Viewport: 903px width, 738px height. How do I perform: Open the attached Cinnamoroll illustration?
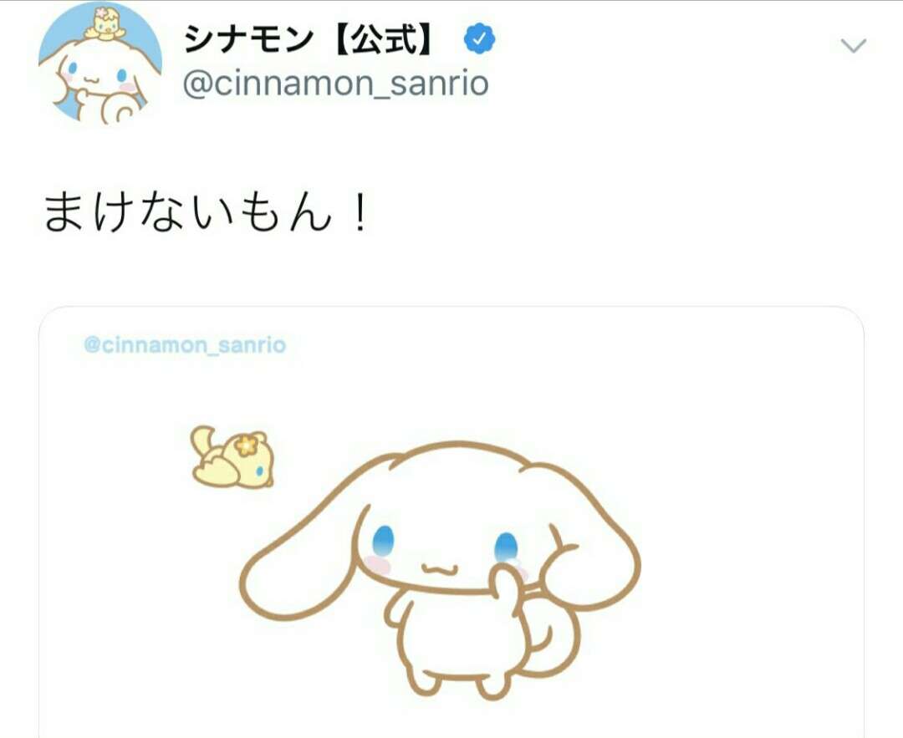point(451,522)
